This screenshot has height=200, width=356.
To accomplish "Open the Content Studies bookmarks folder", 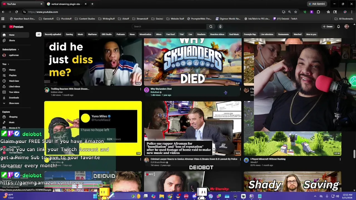I will (x=85, y=19).
